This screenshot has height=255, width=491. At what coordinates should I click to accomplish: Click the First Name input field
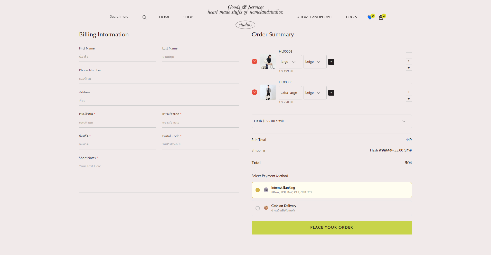click(117, 57)
